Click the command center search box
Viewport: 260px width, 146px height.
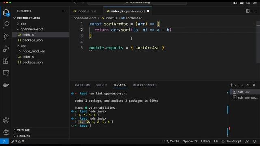[x=138, y=2]
